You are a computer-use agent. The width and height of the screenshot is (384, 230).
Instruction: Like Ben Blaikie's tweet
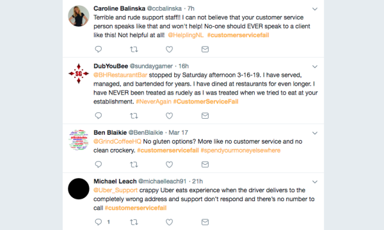pyautogui.click(x=169, y=164)
